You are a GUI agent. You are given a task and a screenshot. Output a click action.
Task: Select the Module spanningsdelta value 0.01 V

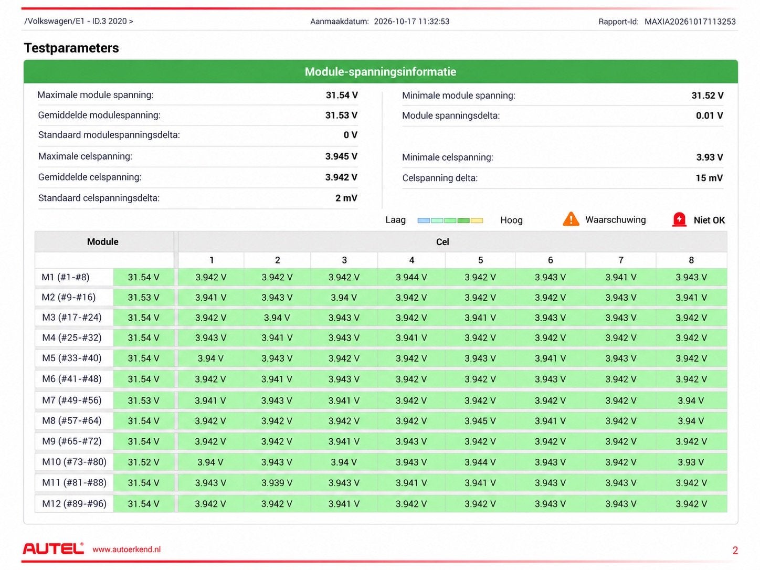pos(710,115)
